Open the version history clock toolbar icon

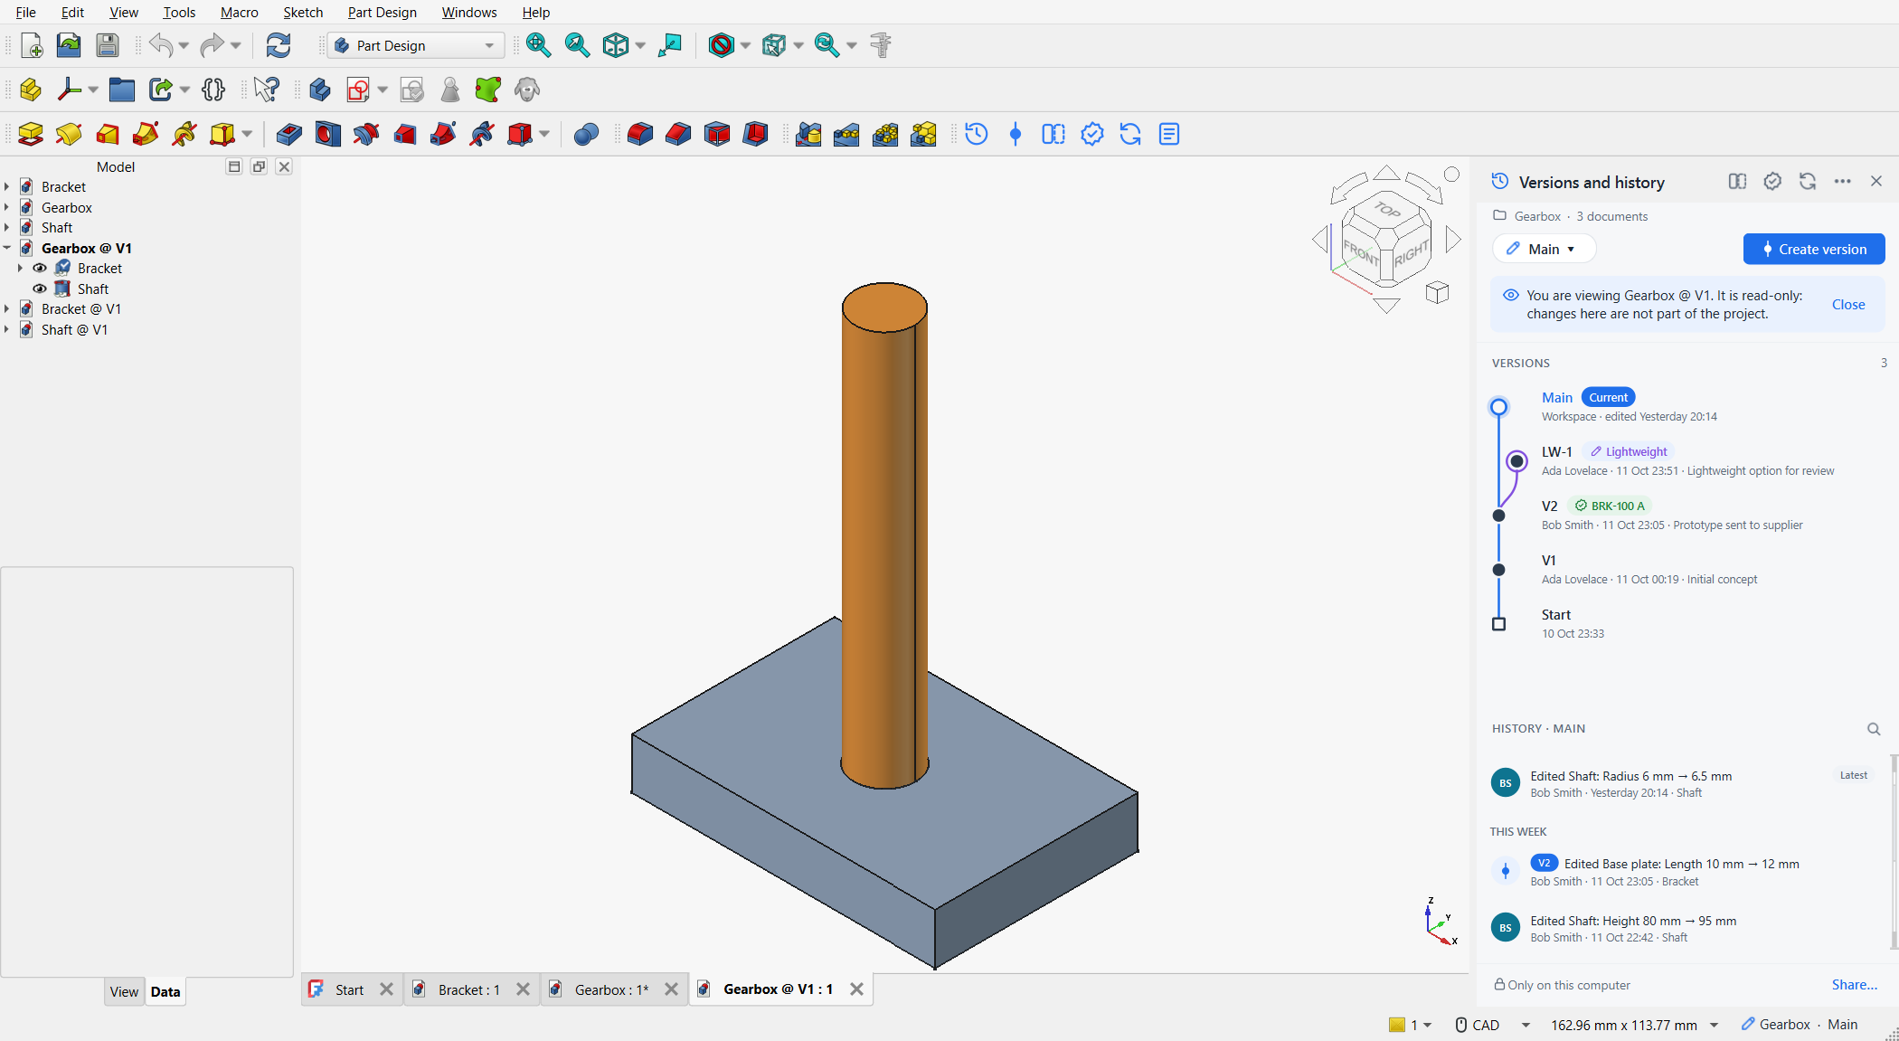tap(977, 135)
